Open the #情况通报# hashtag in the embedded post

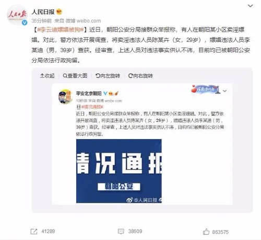tap(92, 107)
